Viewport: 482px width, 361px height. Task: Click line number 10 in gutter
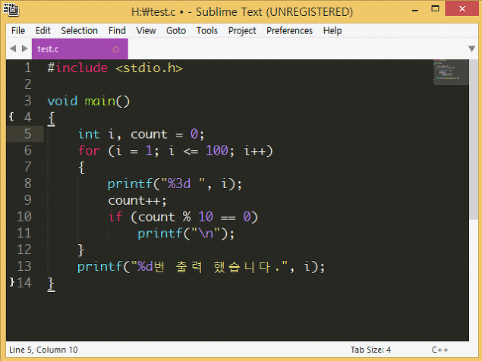coord(24,217)
